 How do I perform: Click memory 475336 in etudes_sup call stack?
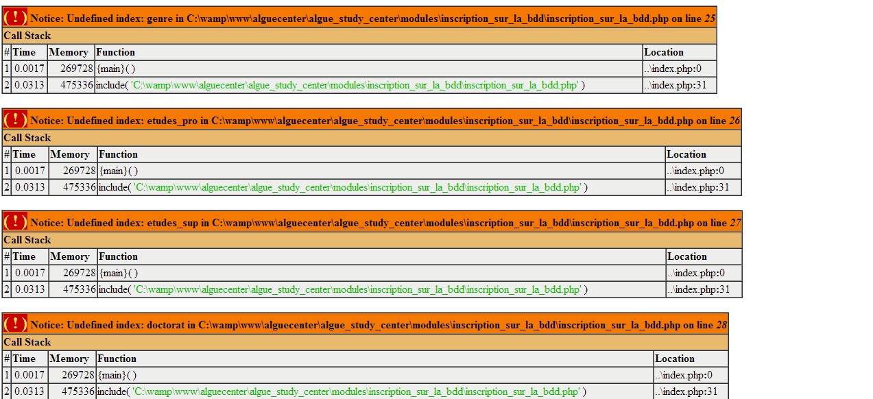80,289
